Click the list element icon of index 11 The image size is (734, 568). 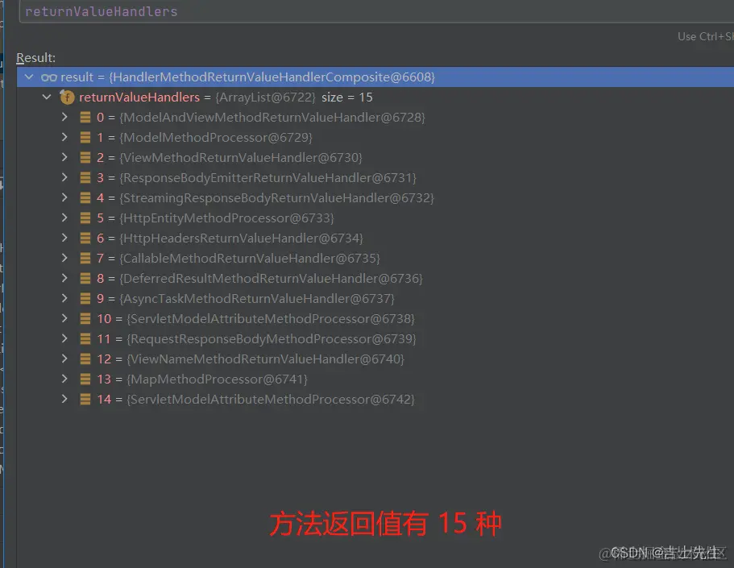point(85,338)
